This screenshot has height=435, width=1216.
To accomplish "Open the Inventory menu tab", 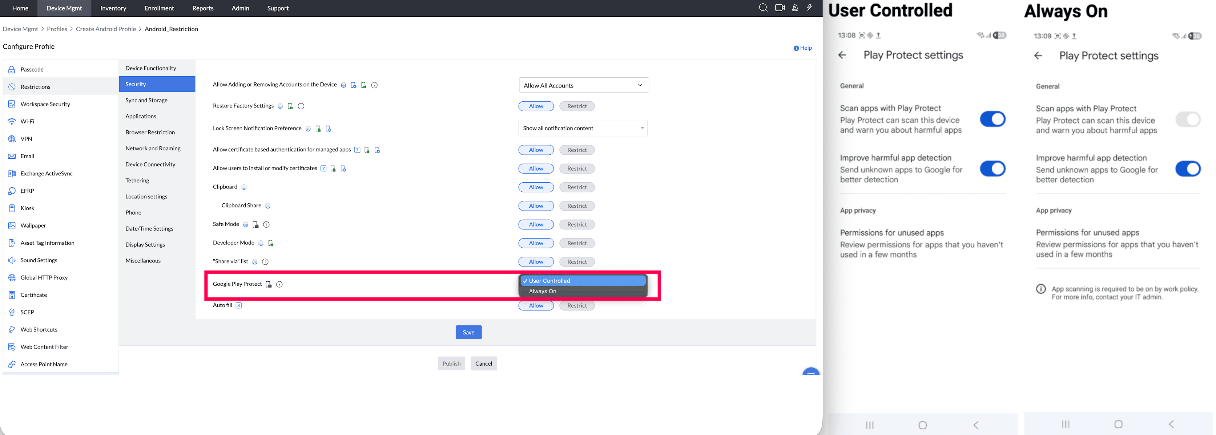I will pyautogui.click(x=113, y=8).
